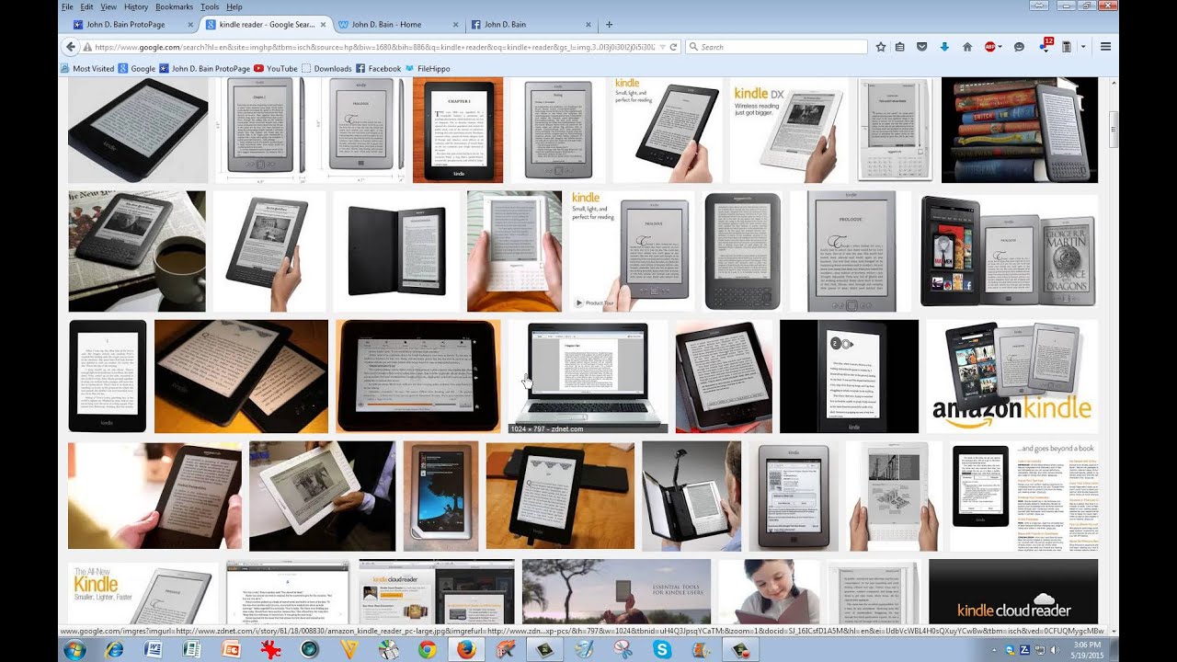
Task: Open Google Chrome from the taskbar
Action: [x=427, y=649]
